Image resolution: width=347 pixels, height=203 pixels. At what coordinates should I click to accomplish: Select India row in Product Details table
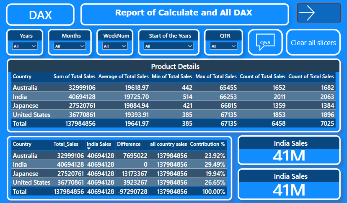(x=173, y=96)
